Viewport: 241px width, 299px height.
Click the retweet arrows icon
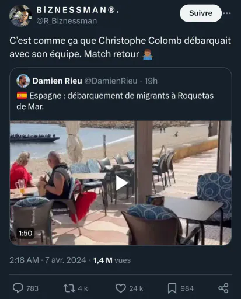[69, 288]
